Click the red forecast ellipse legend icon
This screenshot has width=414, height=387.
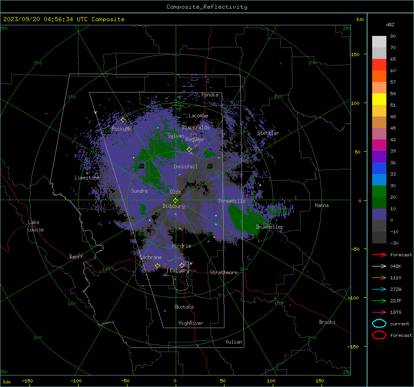(x=379, y=335)
